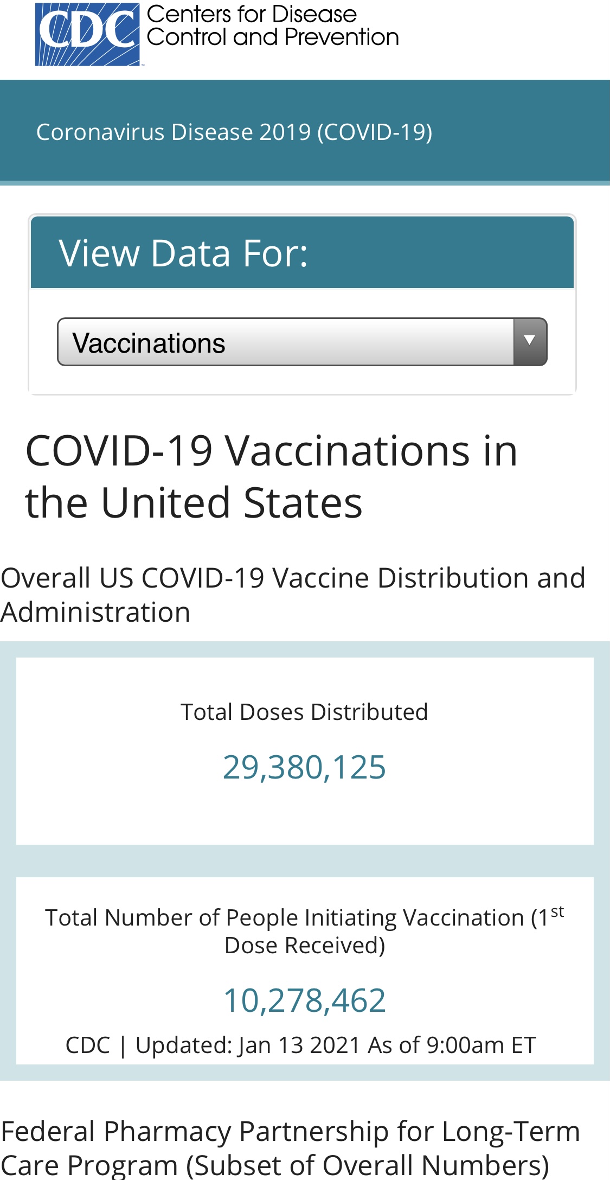Image resolution: width=610 pixels, height=1180 pixels.
Task: Click the Dose Received) text line
Action: [304, 945]
